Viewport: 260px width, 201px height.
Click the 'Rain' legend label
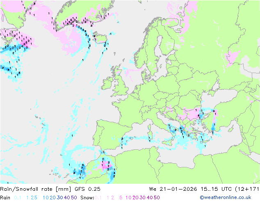pyautogui.click(x=5, y=198)
